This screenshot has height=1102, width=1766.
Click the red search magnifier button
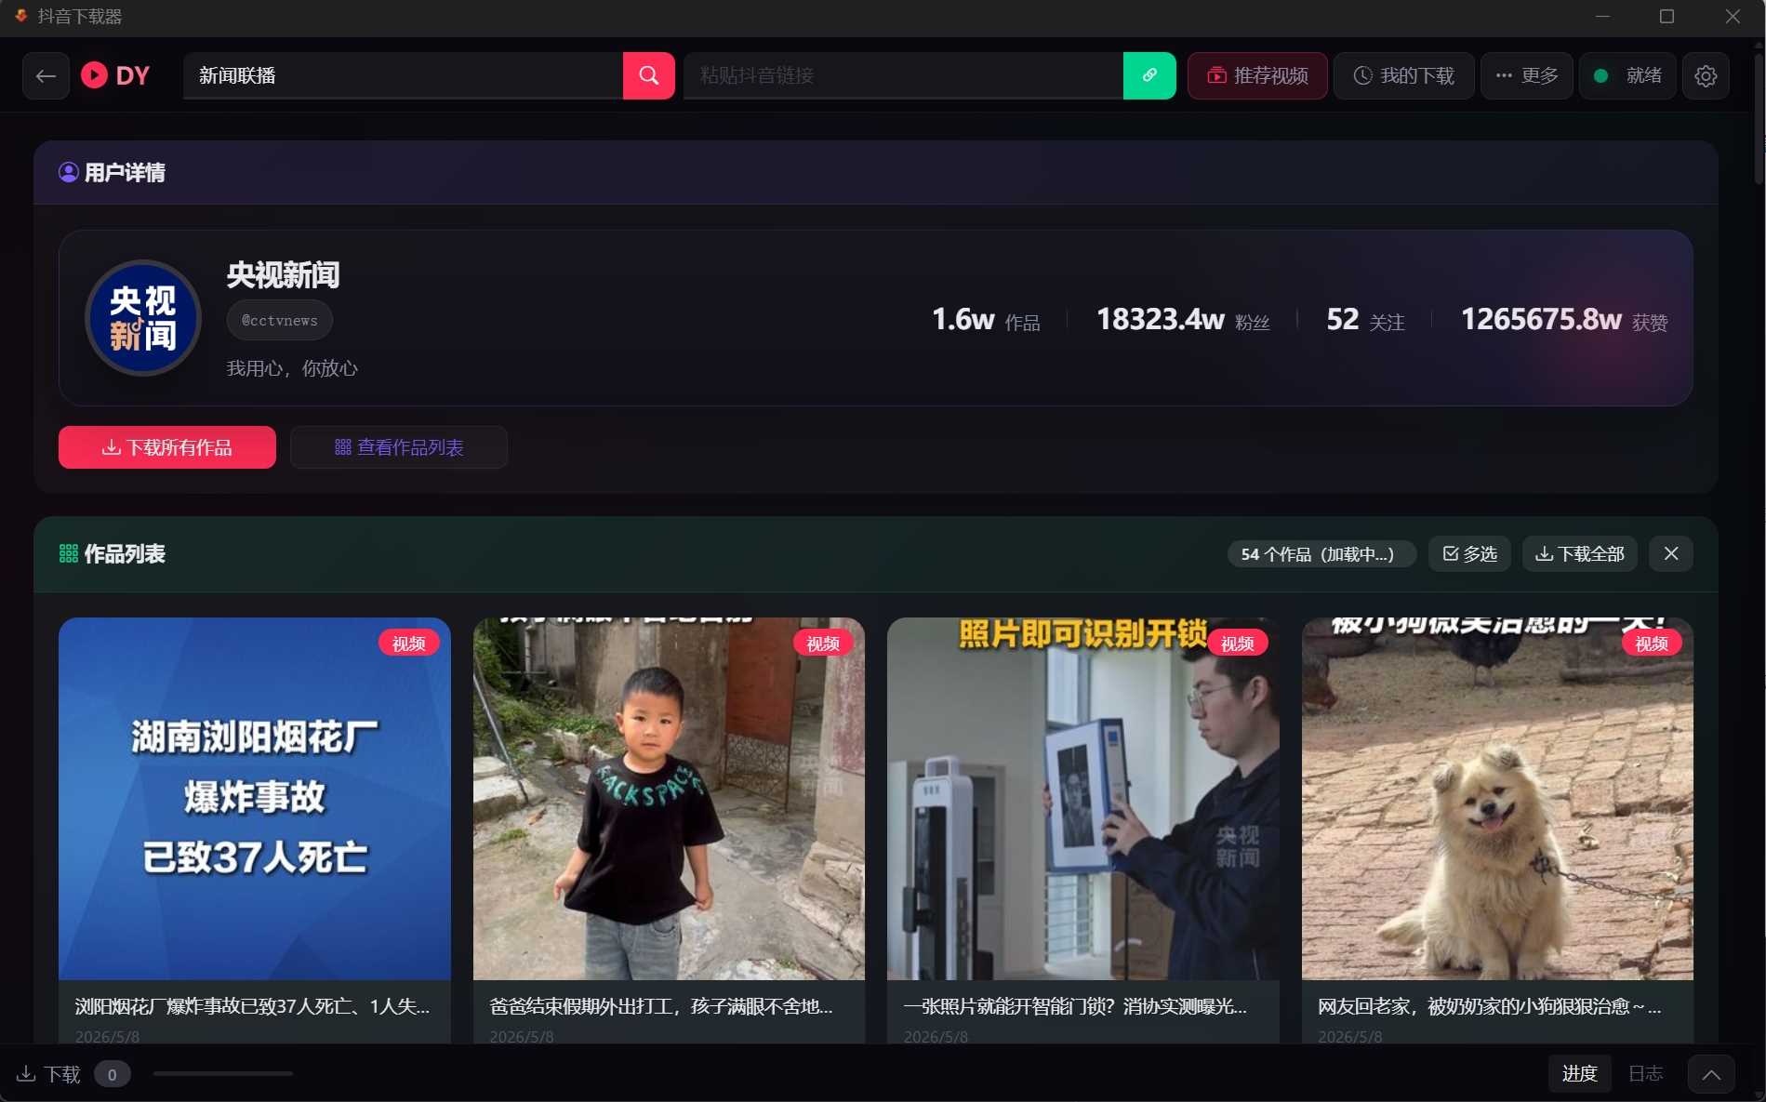pos(648,75)
